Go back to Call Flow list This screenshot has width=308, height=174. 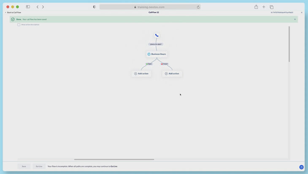13,12
